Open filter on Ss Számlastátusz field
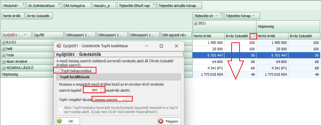This screenshot has height=125, width=321. point(59,4)
